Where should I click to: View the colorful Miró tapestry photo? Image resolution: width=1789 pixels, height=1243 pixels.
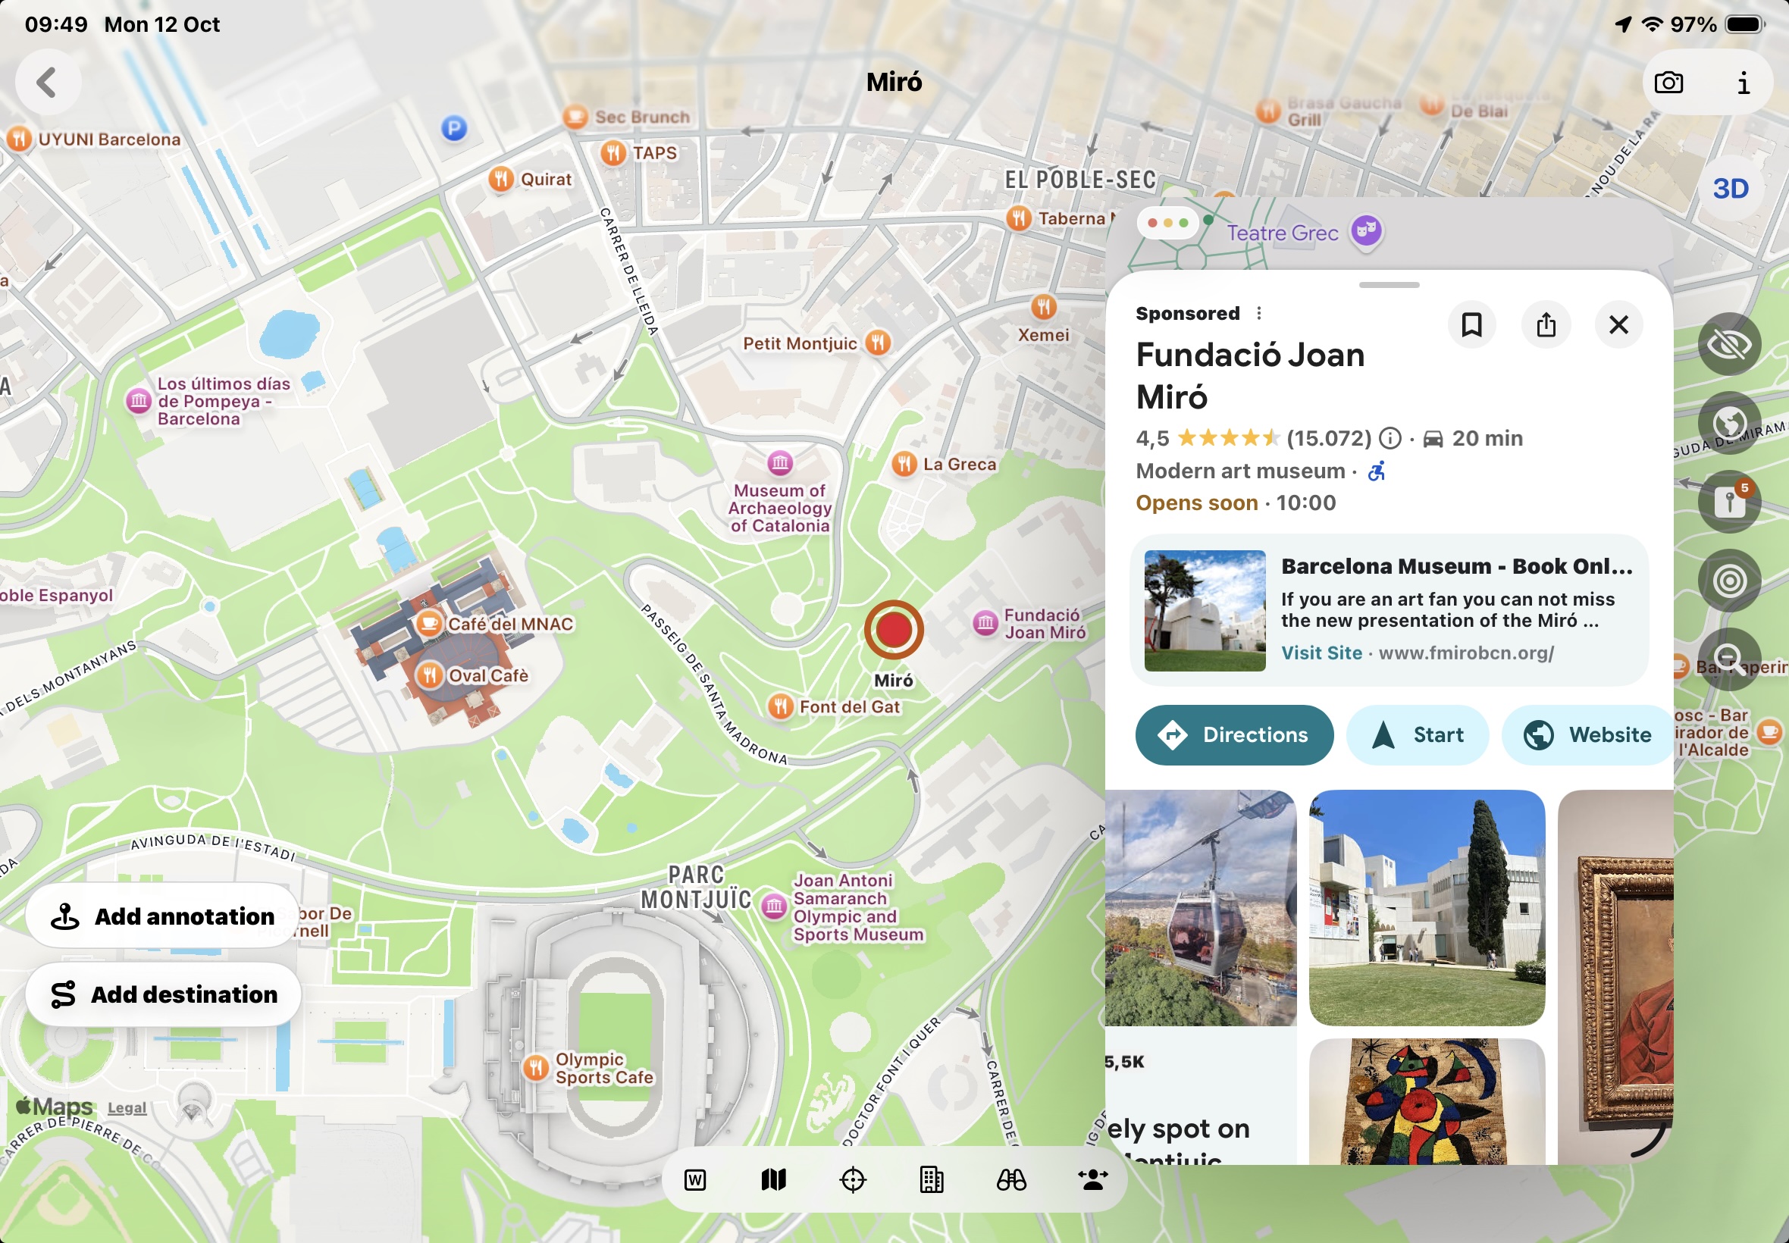(x=1427, y=1101)
